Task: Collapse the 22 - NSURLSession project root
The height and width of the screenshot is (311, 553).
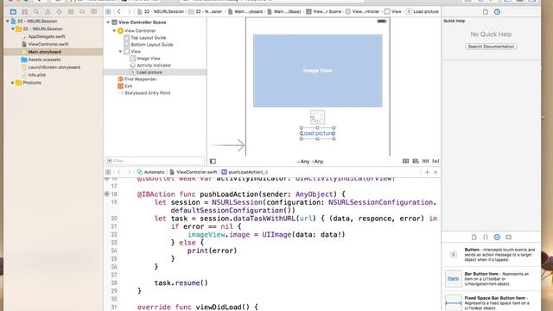Action: tap(7, 21)
